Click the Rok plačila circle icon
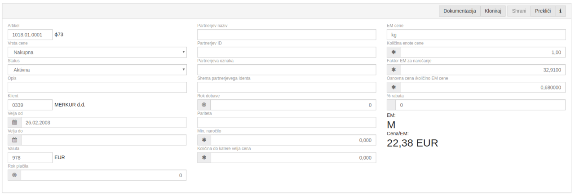 tap(14, 175)
